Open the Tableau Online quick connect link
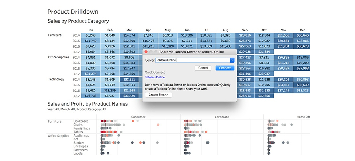The width and height of the screenshot is (355, 161). (155, 77)
